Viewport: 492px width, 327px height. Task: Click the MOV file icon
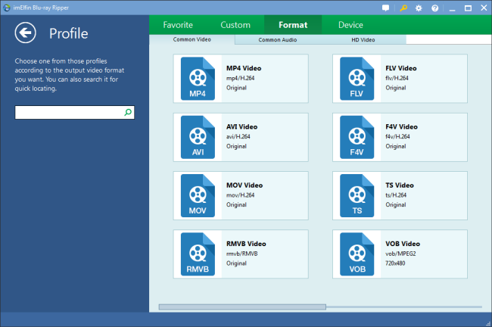coord(198,195)
